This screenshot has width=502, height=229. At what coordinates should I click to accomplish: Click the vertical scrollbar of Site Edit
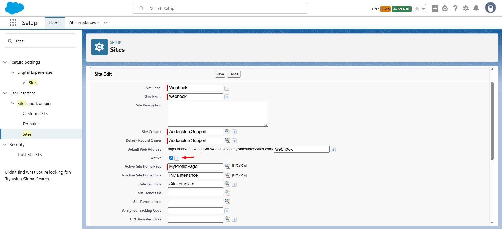tap(492, 121)
